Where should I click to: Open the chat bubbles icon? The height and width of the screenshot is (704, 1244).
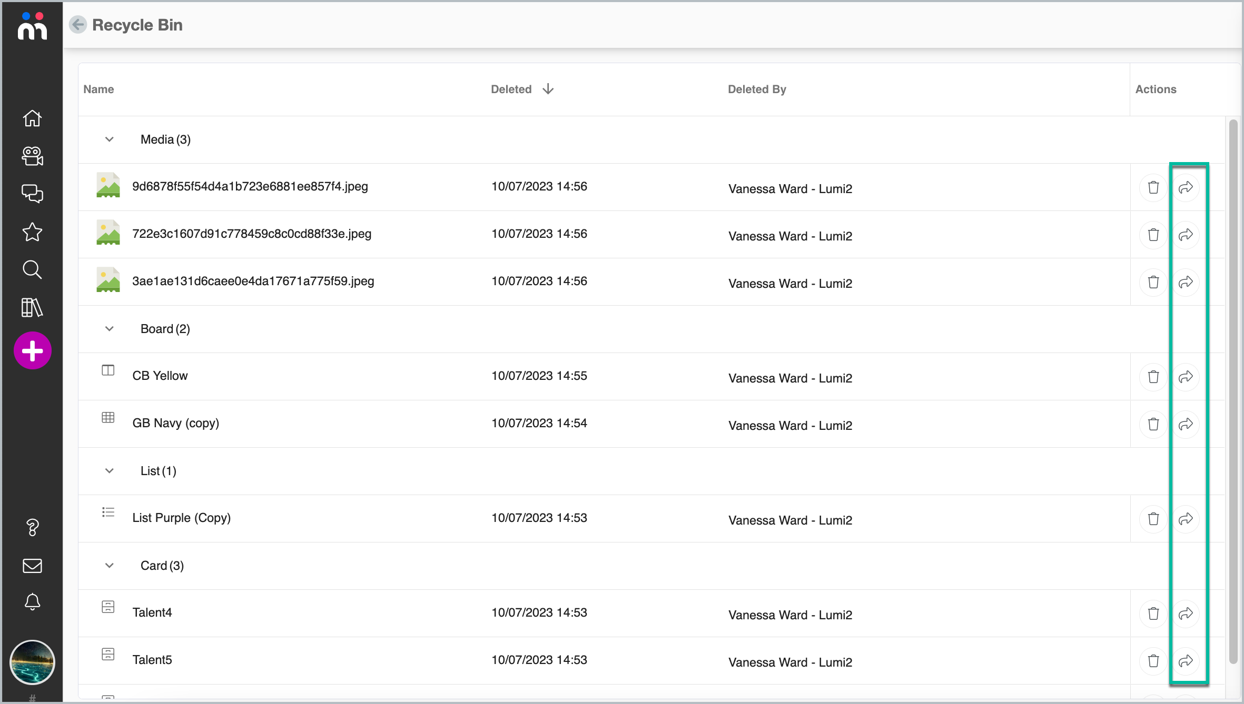pos(32,194)
